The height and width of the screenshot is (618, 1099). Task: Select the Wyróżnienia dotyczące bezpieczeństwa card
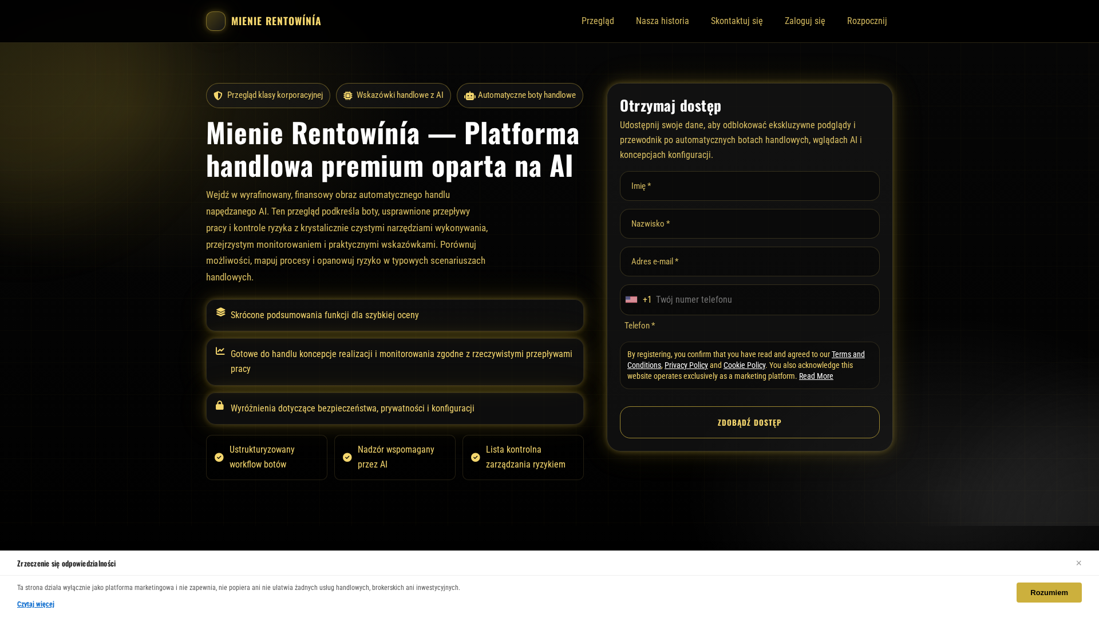pyautogui.click(x=395, y=409)
